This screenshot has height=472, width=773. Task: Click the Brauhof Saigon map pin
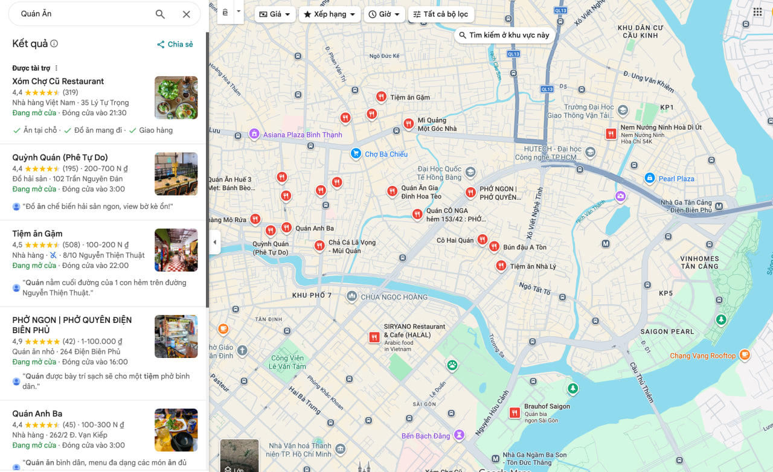pos(515,413)
